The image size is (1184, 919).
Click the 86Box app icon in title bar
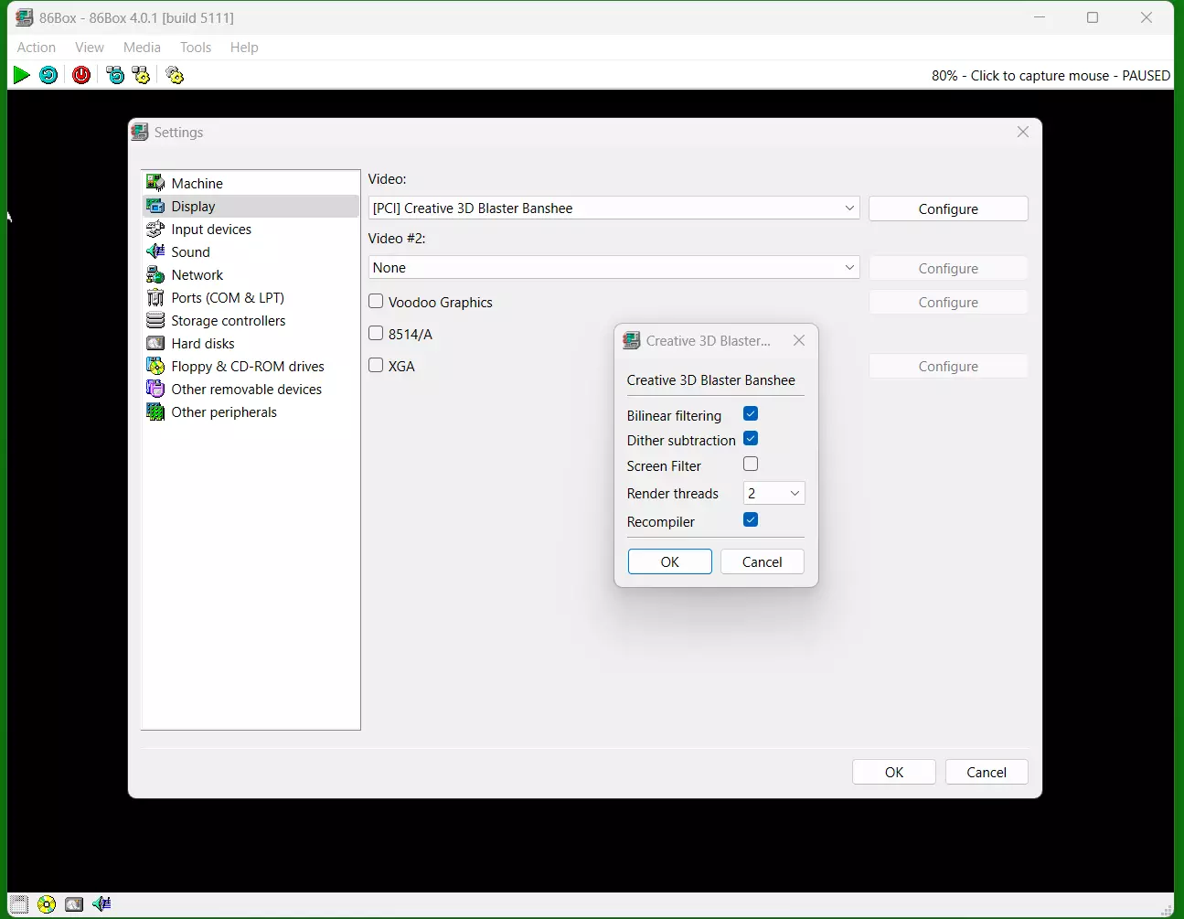(x=25, y=17)
